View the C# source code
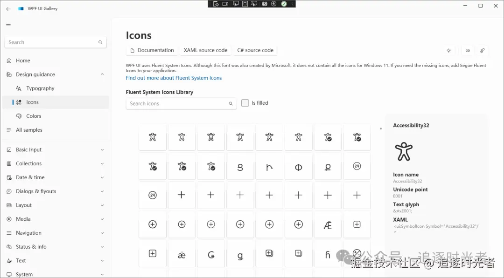Image resolution: width=504 pixels, height=278 pixels. point(255,50)
